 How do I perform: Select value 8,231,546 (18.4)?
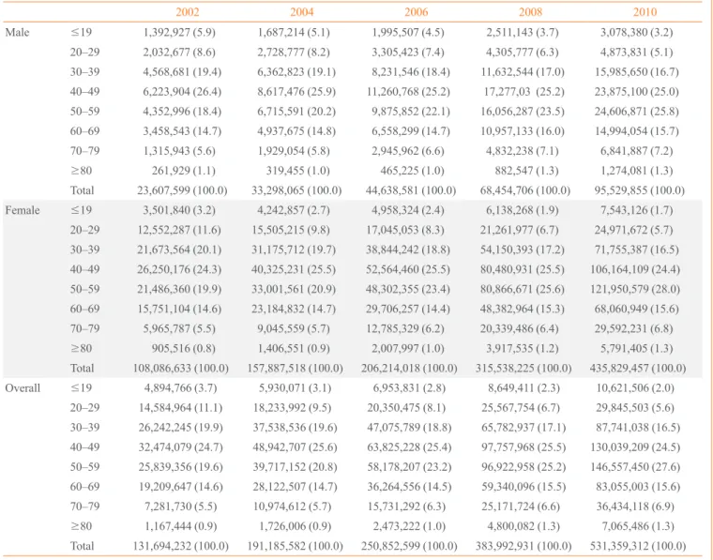coord(411,72)
